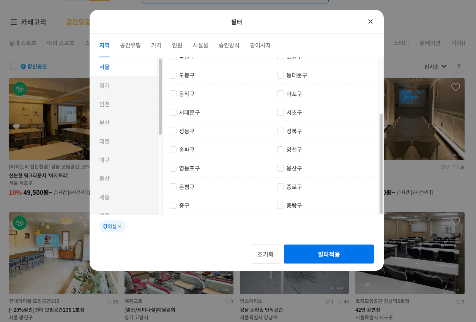Click the comment icon showing 7
The image size is (476, 322).
[443, 167]
